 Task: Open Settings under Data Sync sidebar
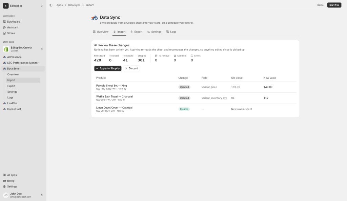click(x=23, y=92)
